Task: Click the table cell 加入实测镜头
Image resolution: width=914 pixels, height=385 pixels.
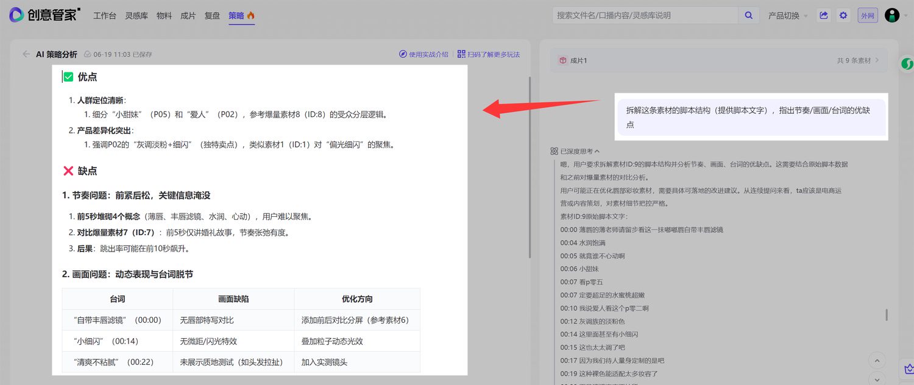Action: (357, 362)
